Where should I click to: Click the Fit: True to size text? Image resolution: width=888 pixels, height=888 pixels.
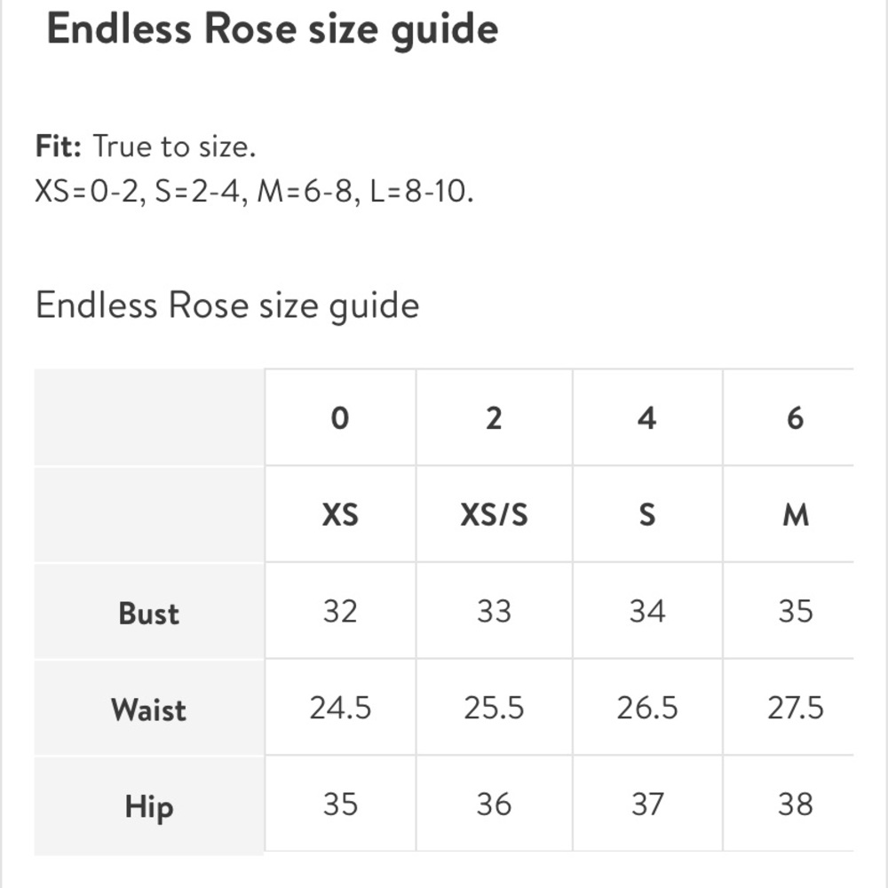pyautogui.click(x=146, y=147)
